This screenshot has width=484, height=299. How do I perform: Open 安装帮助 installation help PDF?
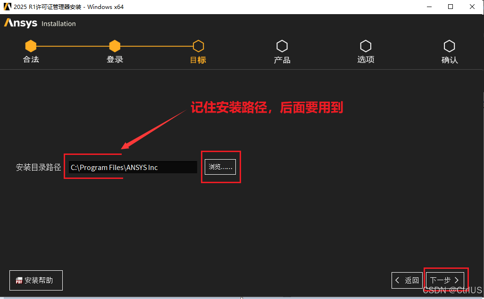36,280
